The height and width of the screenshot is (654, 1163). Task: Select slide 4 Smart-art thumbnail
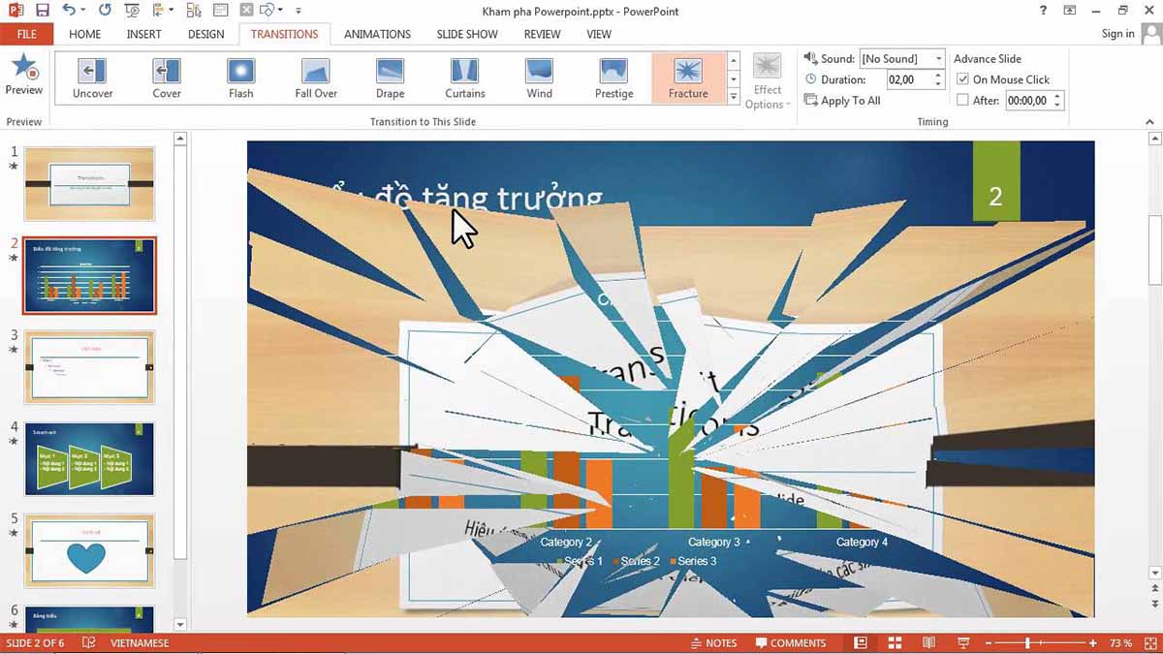89,459
